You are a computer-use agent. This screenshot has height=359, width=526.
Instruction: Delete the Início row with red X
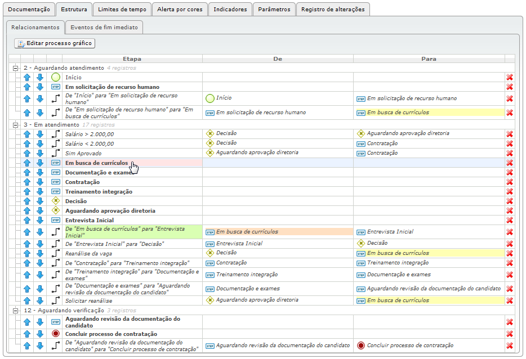510,78
